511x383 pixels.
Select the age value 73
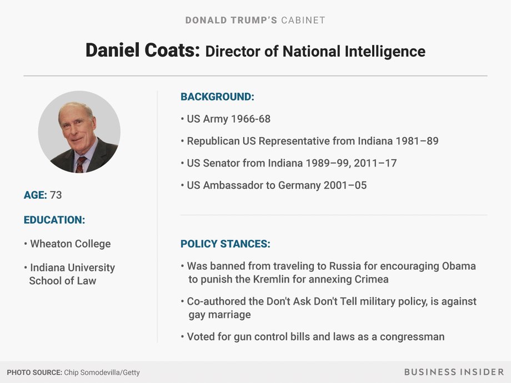point(56,195)
